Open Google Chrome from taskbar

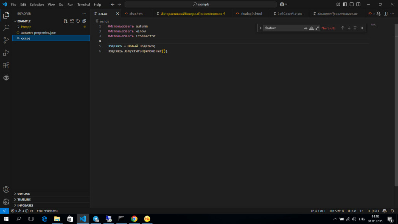(134, 219)
